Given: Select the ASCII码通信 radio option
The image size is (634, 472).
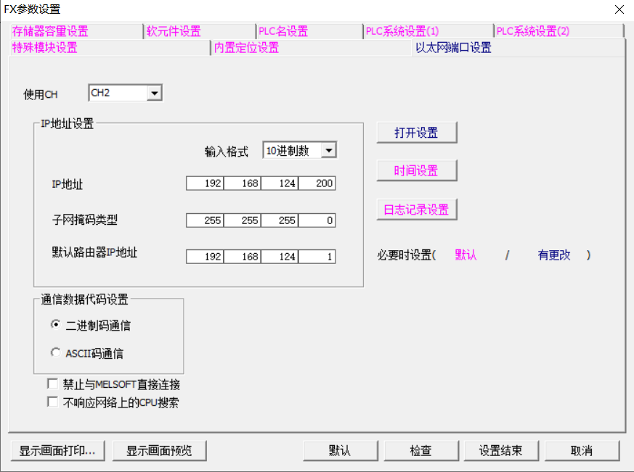Looking at the screenshot, I should [56, 352].
